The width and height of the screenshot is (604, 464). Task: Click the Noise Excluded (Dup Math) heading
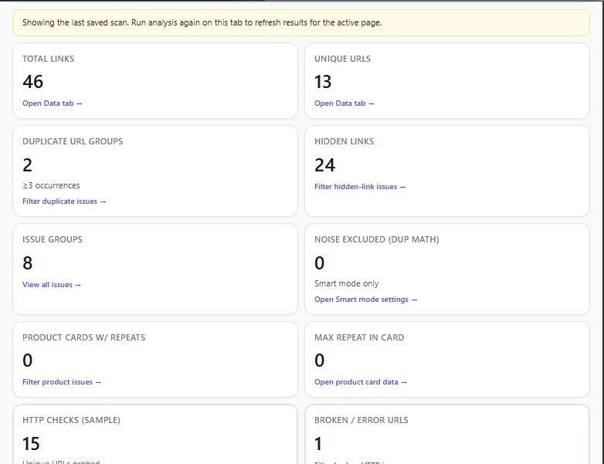[376, 239]
